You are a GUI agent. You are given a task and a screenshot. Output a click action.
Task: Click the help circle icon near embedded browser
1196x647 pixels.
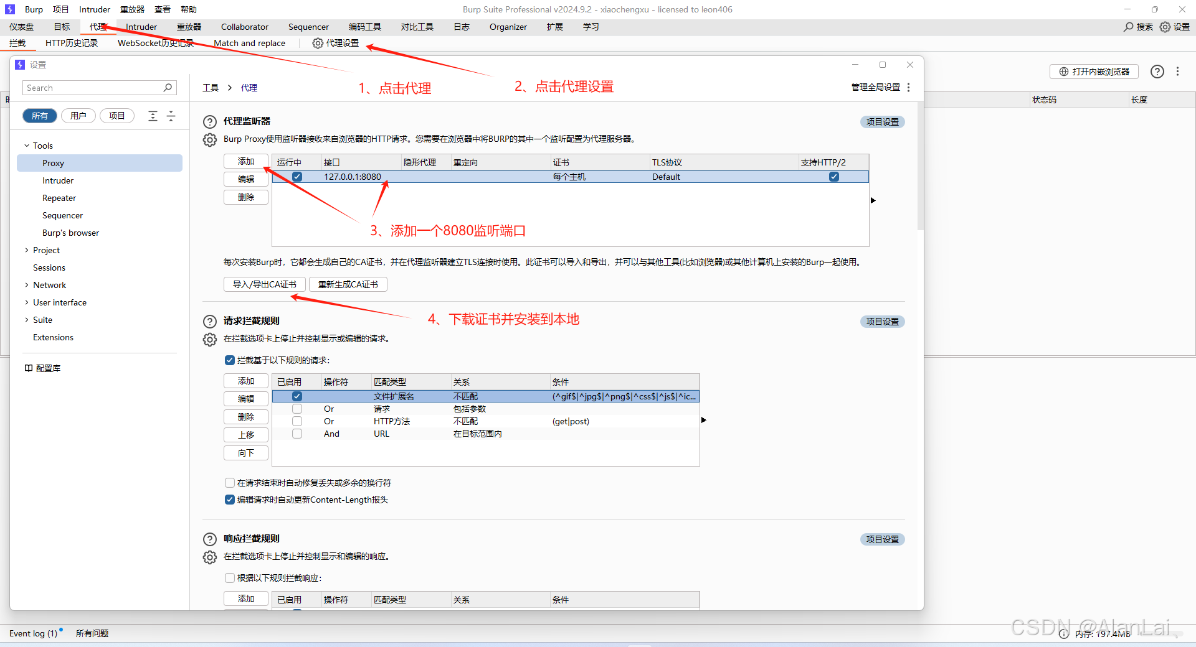point(1157,72)
